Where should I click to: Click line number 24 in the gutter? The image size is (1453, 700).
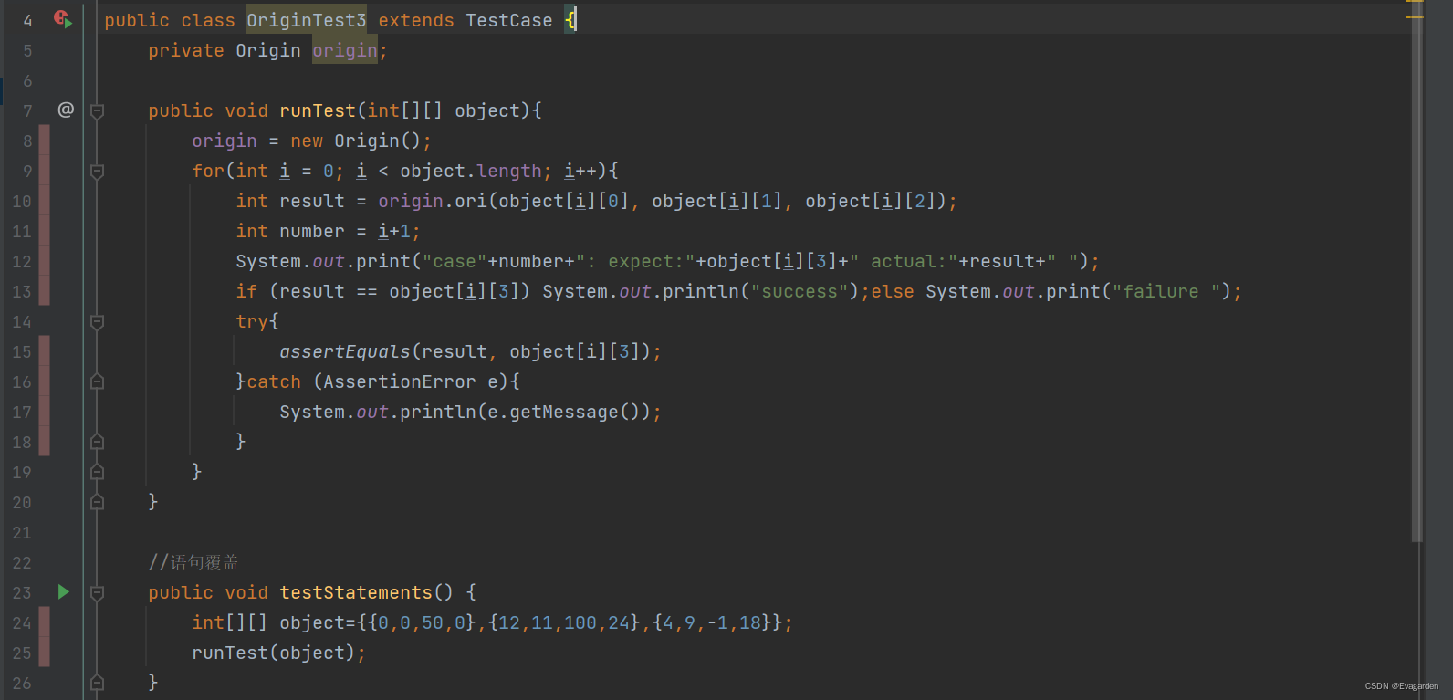click(22, 622)
